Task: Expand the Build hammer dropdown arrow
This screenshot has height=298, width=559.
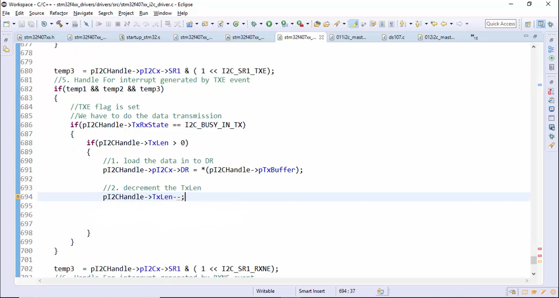Action: 67,24
